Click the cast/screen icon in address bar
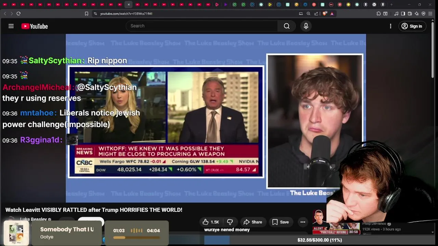 (x=301, y=14)
